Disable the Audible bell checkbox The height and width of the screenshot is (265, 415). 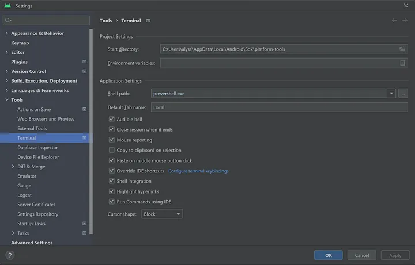click(x=112, y=120)
